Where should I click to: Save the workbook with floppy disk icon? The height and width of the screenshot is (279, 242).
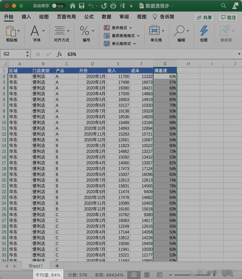[82, 6]
